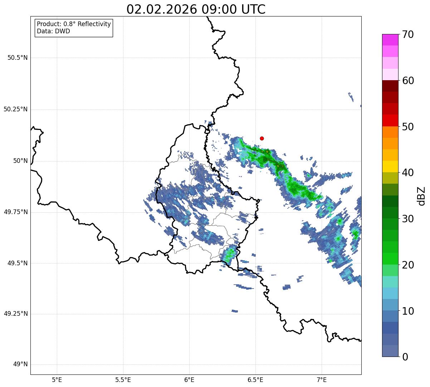Click the "Data: DWD" text
The width and height of the screenshot is (430, 387).
[53, 31]
